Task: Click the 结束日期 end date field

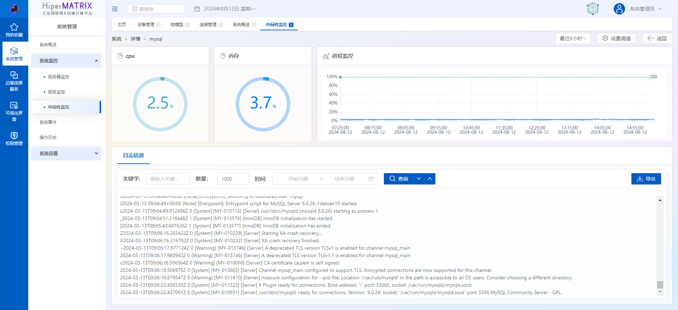Action: click(344, 179)
